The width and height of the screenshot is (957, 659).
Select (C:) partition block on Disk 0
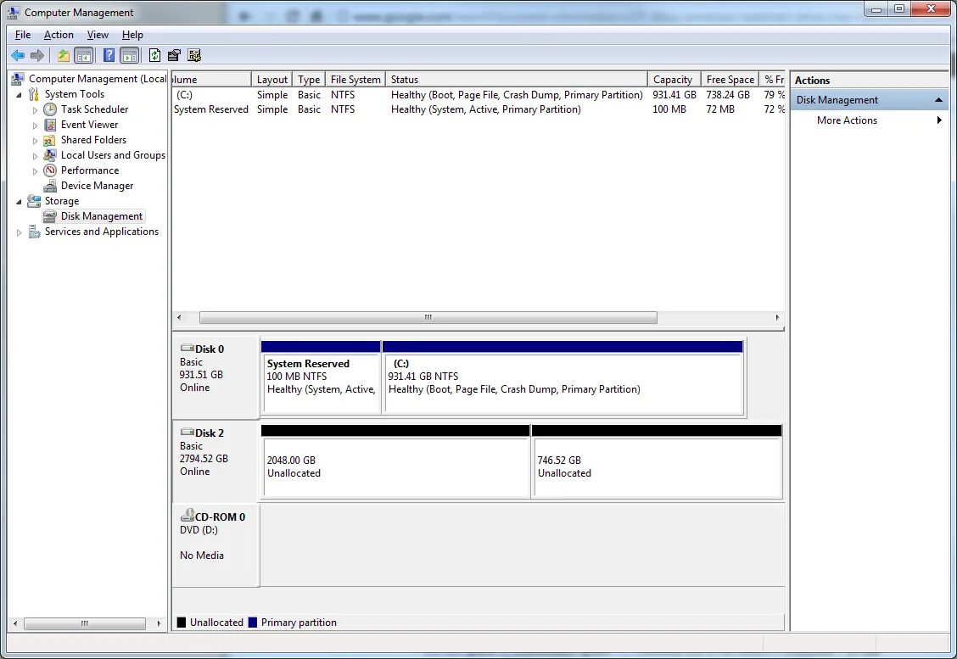coord(563,378)
